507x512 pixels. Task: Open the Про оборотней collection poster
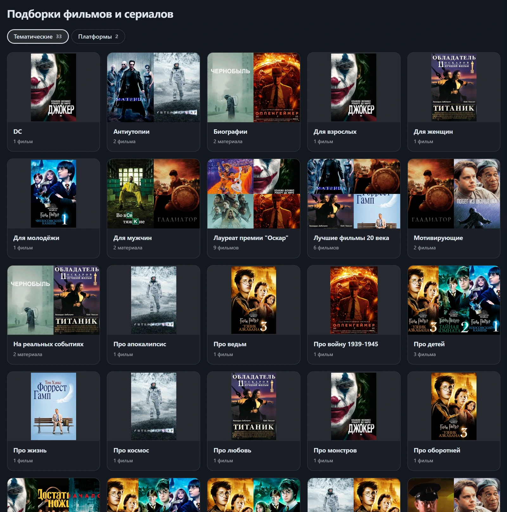[x=454, y=406]
